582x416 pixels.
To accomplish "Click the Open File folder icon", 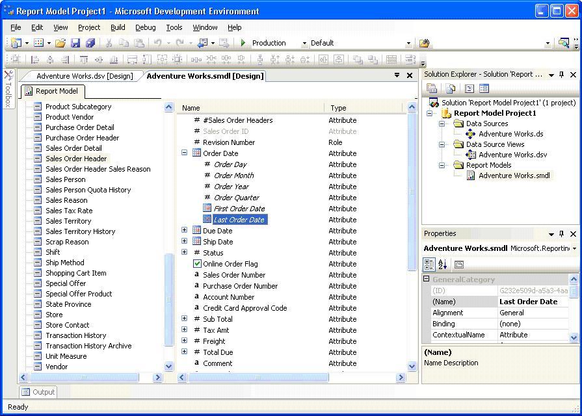I will pyautogui.click(x=60, y=43).
